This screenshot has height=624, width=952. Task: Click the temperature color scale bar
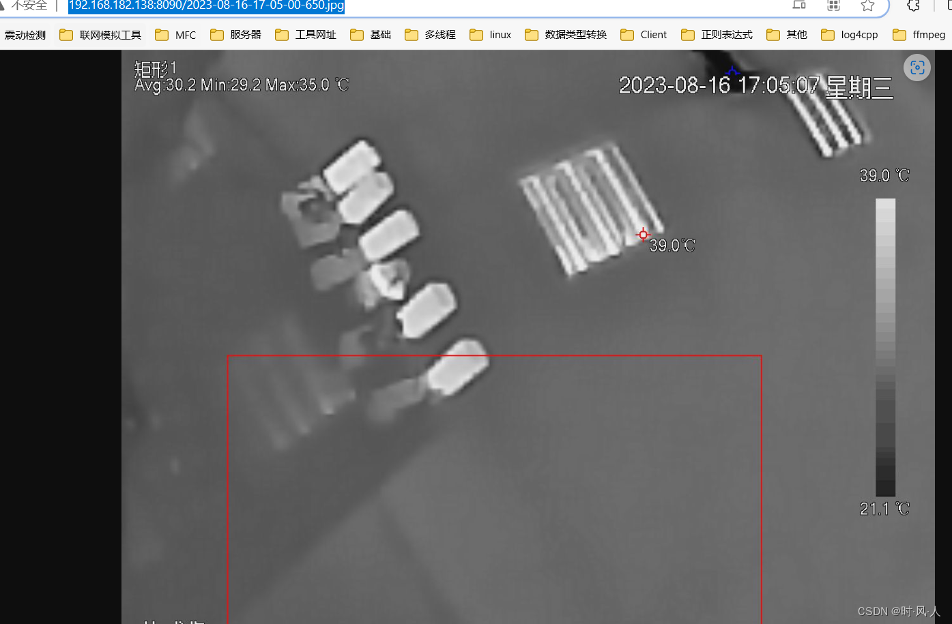[885, 347]
